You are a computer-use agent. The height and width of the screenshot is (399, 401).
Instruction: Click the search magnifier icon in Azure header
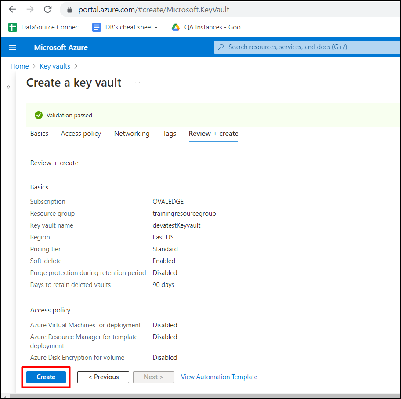(x=221, y=47)
